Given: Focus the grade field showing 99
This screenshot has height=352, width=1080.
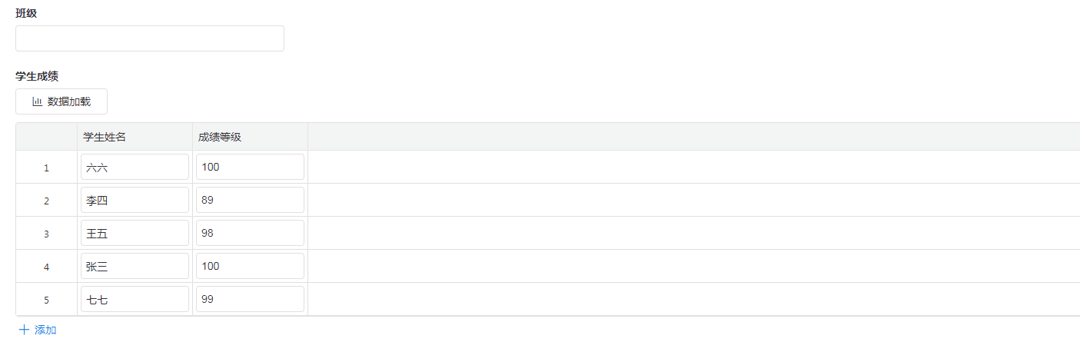Looking at the screenshot, I should point(250,299).
